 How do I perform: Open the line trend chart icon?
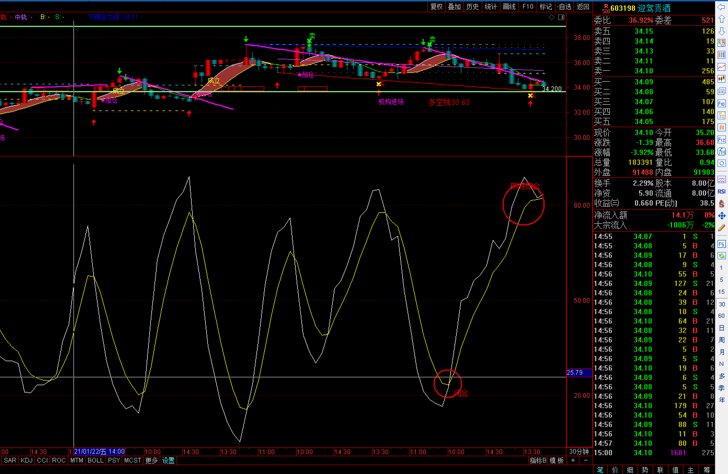(721, 67)
